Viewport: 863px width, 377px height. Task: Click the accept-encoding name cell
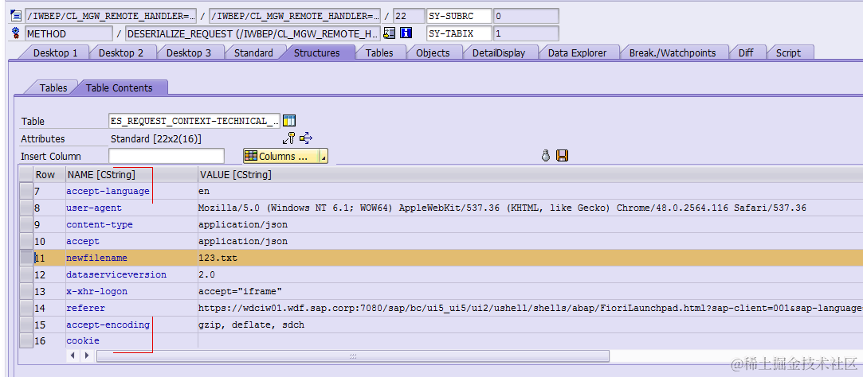point(131,325)
